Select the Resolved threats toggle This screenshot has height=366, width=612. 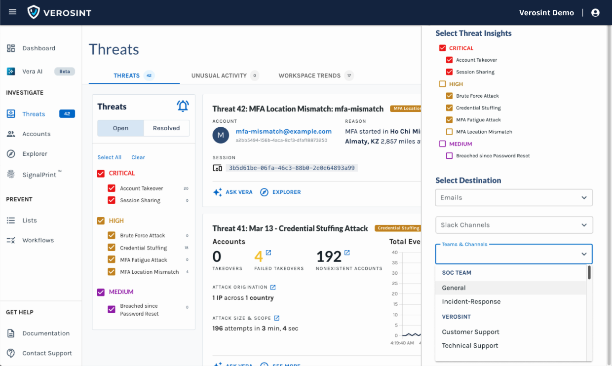166,128
